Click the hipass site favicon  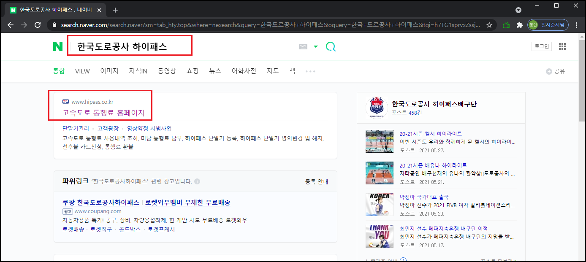click(65, 102)
